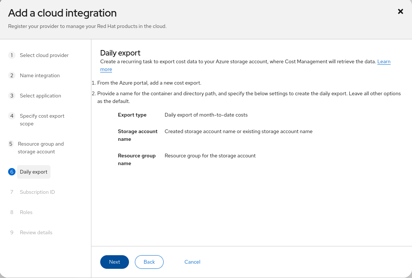Go to Name integration step
This screenshot has width=412, height=278.
[39, 75]
